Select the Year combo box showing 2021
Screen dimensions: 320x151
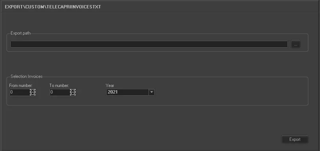[x=128, y=92]
